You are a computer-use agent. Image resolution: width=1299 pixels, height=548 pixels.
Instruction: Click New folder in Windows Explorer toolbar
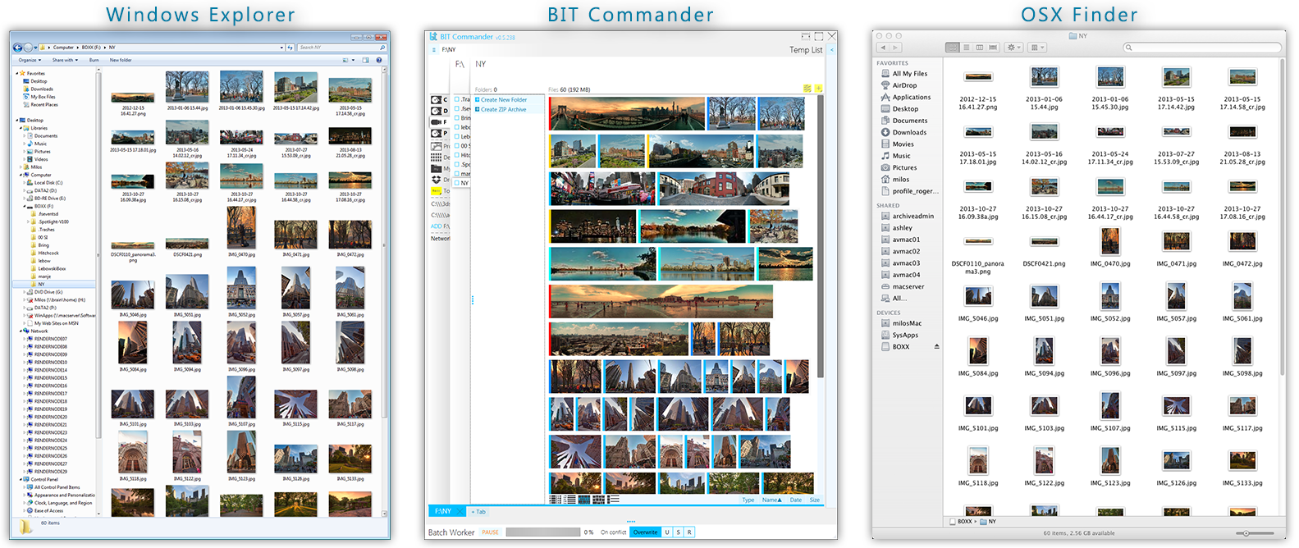tap(121, 60)
